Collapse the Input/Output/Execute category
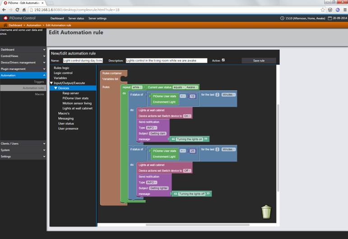 [x=51, y=83]
